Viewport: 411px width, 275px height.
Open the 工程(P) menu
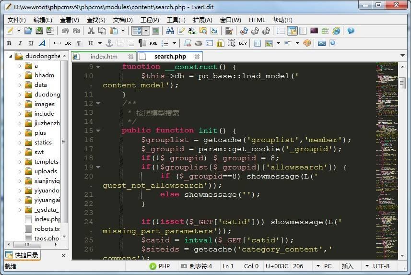point(150,20)
